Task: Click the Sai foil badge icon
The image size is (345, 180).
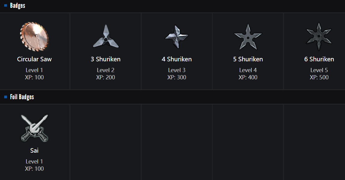Action: coord(34,128)
